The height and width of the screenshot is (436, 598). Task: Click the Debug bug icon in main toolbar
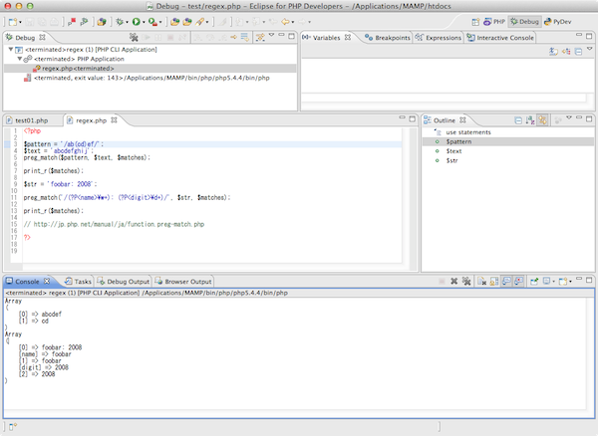coord(120,22)
